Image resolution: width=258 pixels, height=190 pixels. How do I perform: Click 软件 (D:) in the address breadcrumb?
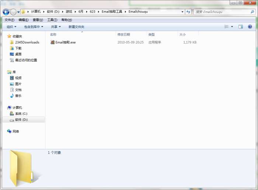click(x=53, y=12)
